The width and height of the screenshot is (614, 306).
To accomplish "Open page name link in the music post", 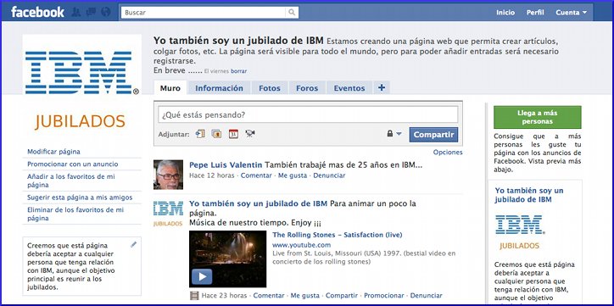I will click(259, 203).
